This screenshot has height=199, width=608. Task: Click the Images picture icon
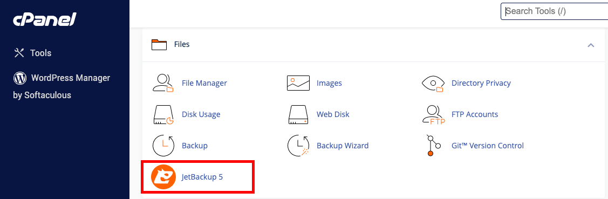(x=298, y=83)
